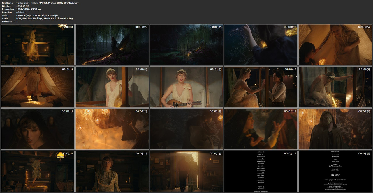Select the thumbnail timestamped 00:01:23
373x193 pixels.
[x=112, y=87]
